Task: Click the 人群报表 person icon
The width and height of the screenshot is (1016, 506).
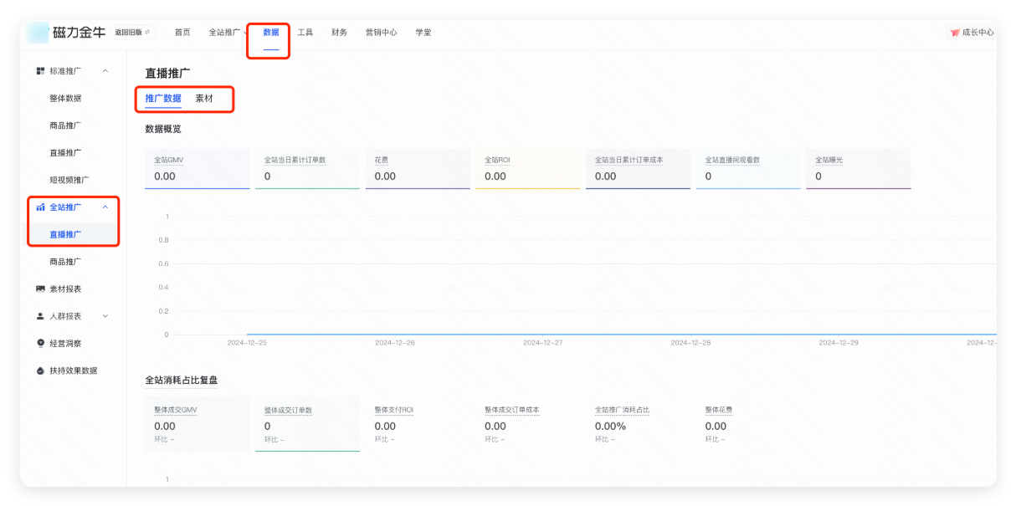Action: (x=39, y=316)
